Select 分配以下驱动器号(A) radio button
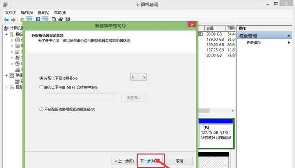Image resolution: width=295 pixels, height=168 pixels. point(41,78)
